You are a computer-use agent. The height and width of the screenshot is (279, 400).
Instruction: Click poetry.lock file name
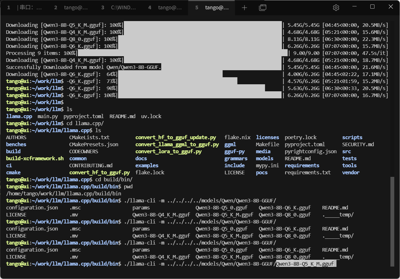[x=300, y=137]
